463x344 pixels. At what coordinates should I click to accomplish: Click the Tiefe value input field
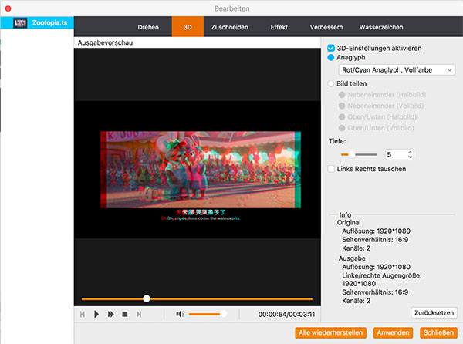click(x=396, y=154)
